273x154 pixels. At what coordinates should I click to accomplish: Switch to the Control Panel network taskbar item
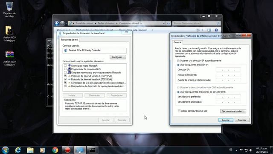click(x=80, y=150)
